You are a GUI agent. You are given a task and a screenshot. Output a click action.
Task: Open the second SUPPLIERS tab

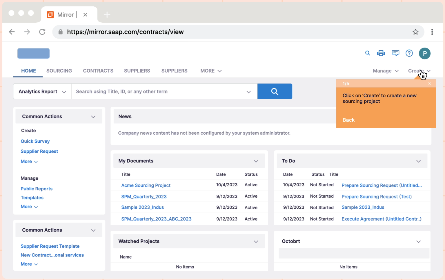coord(174,71)
